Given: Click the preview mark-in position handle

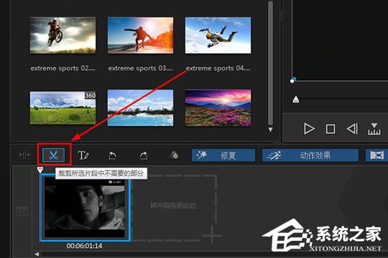Looking at the screenshot, I should (292, 80).
